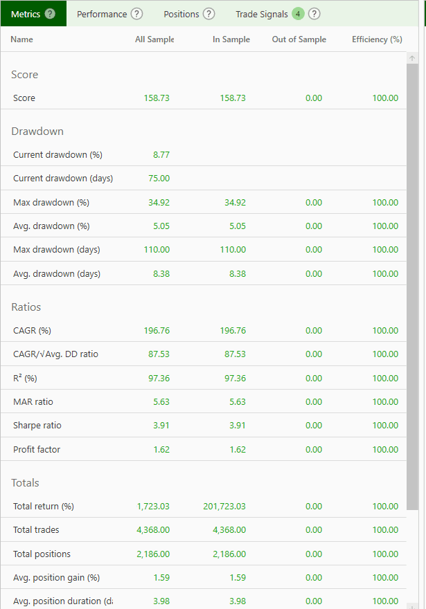Open the Positions tab

184,13
